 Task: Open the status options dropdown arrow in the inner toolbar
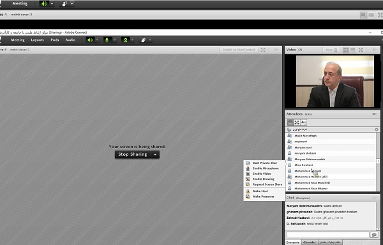(150, 40)
